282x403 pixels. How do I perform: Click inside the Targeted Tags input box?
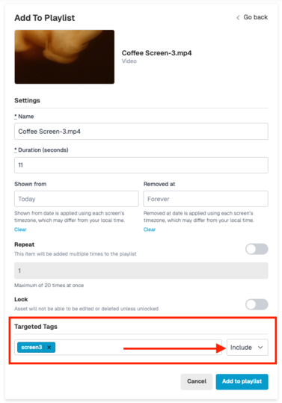[139, 348]
